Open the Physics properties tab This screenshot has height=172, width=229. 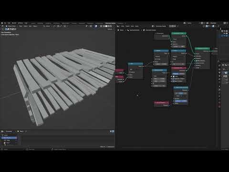[x=219, y=96]
